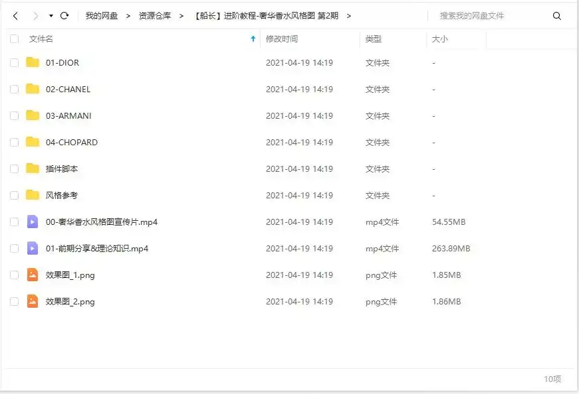The image size is (579, 394).
Task: Sort files by clicking 修改时间 header
Action: pos(283,39)
